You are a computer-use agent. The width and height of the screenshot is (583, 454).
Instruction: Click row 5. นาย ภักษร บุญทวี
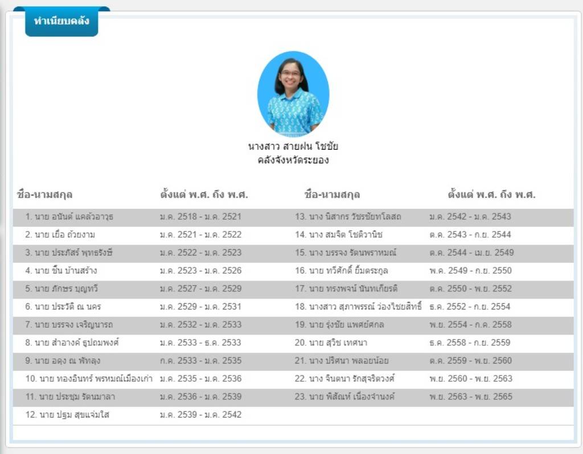pyautogui.click(x=61, y=288)
